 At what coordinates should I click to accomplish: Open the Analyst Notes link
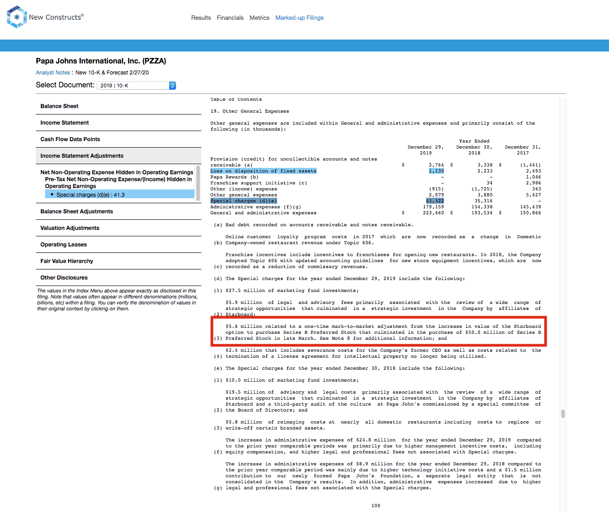coord(53,73)
